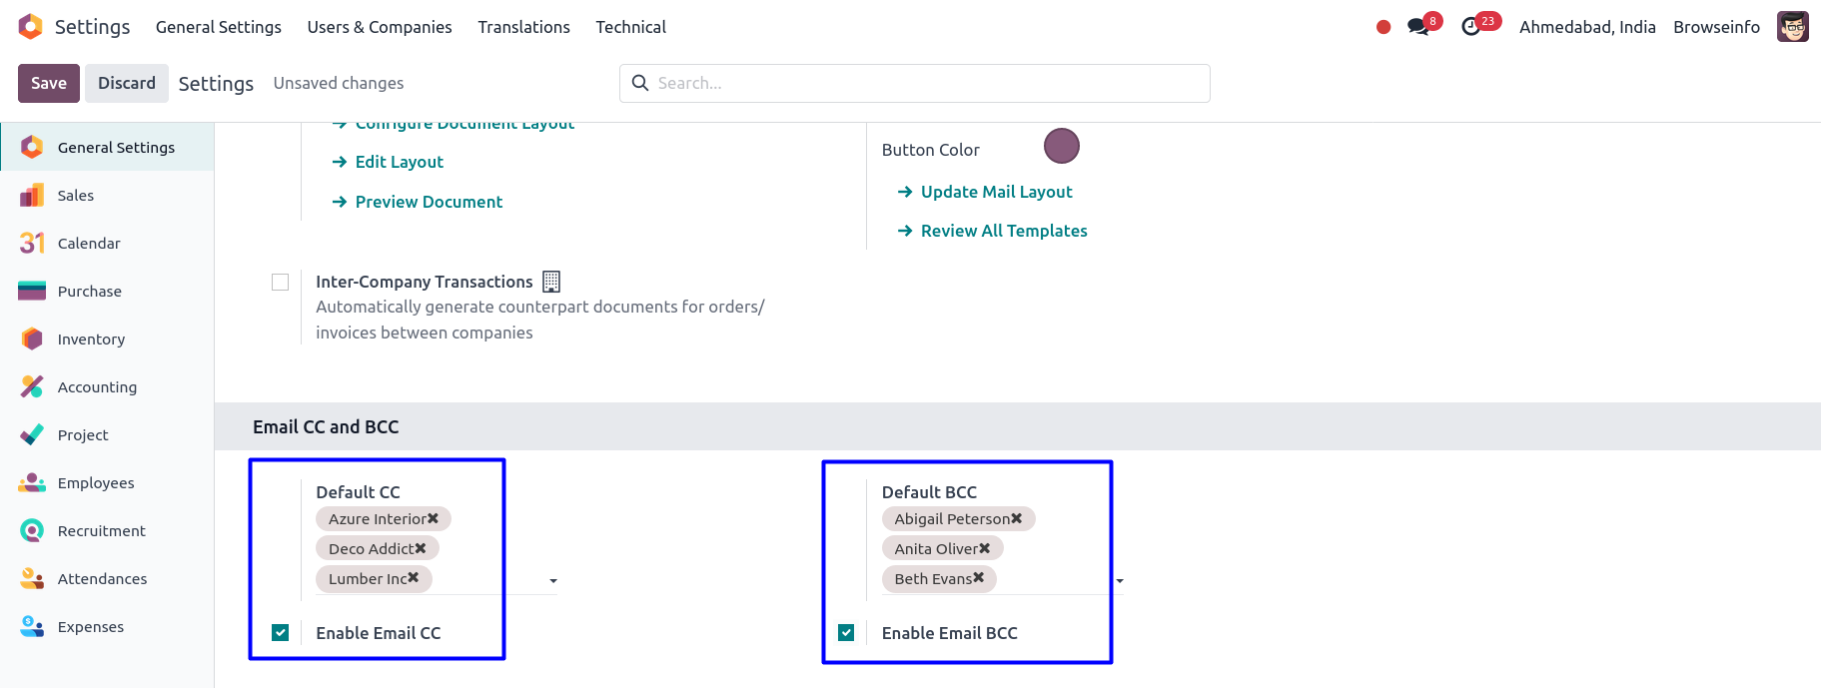Remove Beth Evans from Default BCC
Viewport: 1821px width, 688px height.
pyautogui.click(x=979, y=578)
